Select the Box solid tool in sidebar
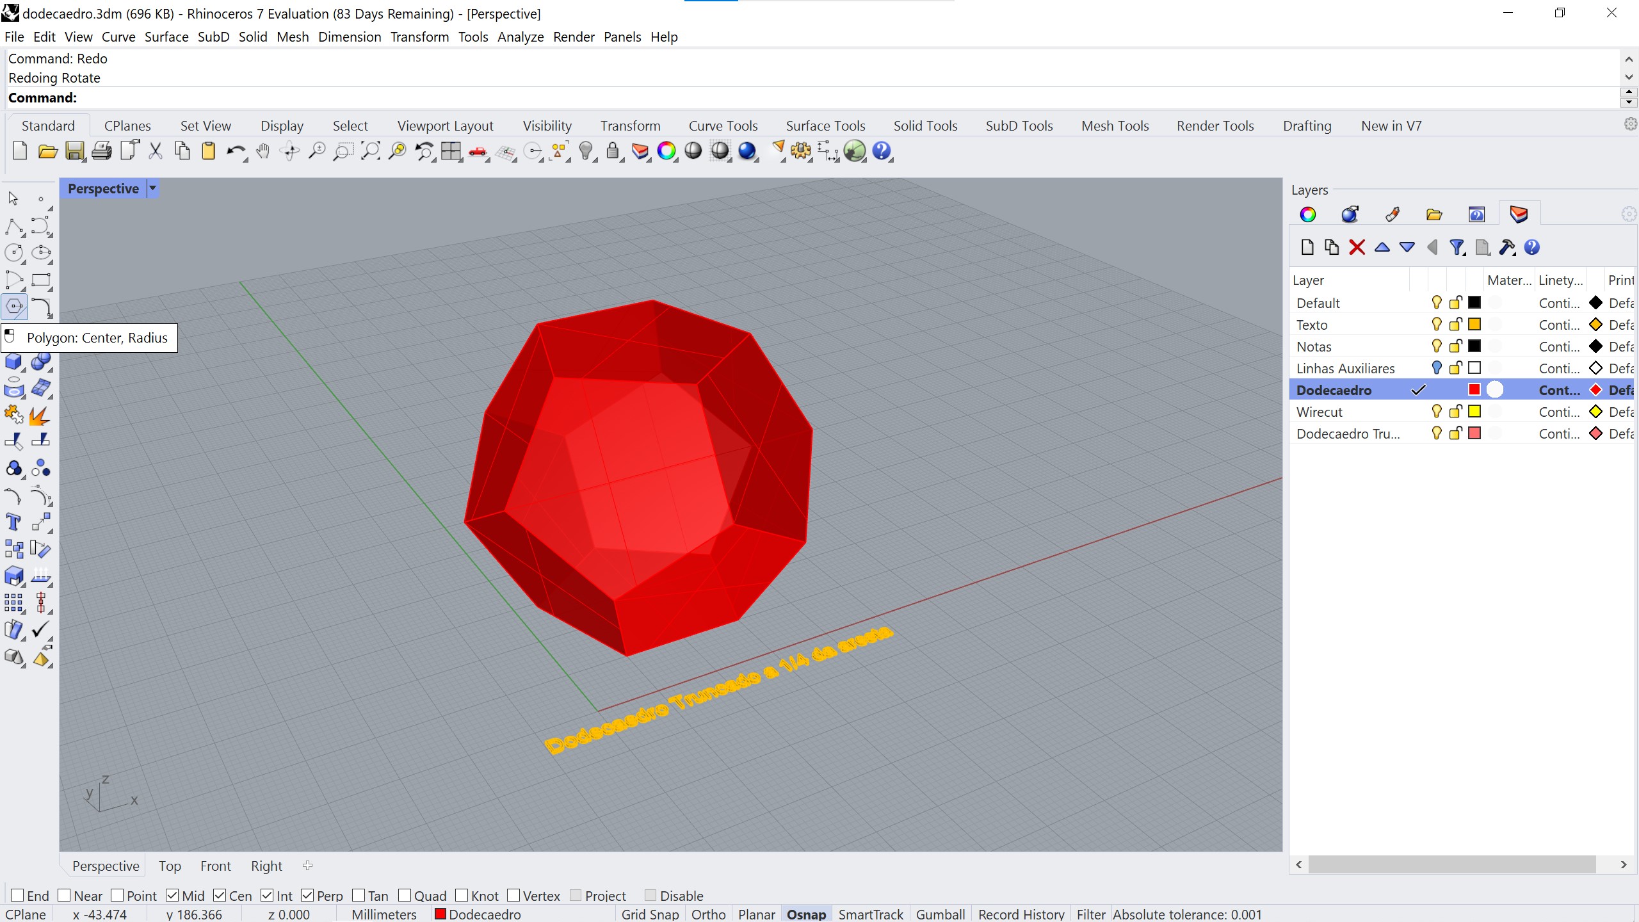1639x922 pixels. (13, 361)
